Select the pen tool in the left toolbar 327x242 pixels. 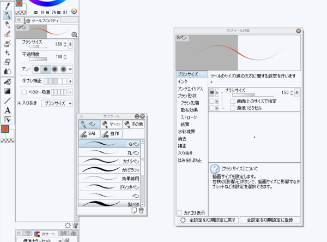[x=8, y=15]
